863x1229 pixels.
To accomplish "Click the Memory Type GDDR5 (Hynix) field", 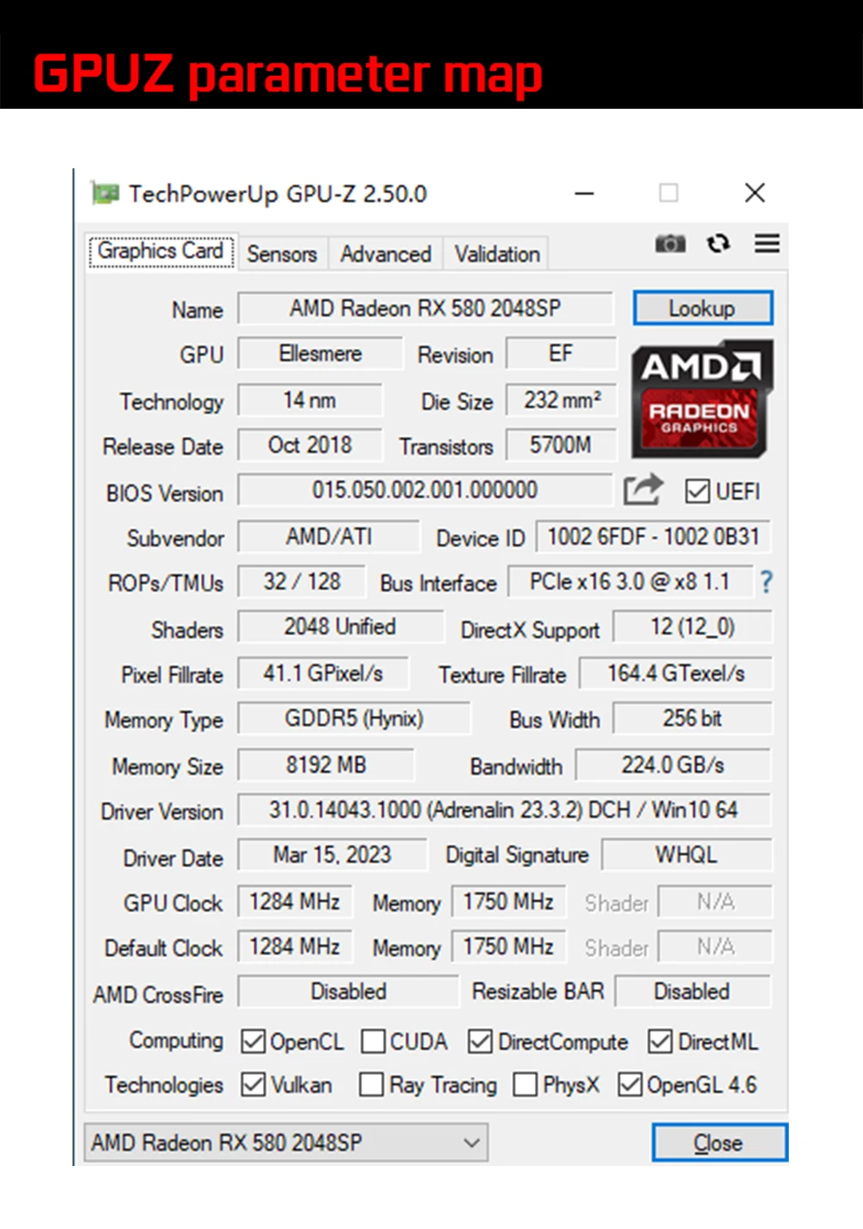I will point(355,718).
